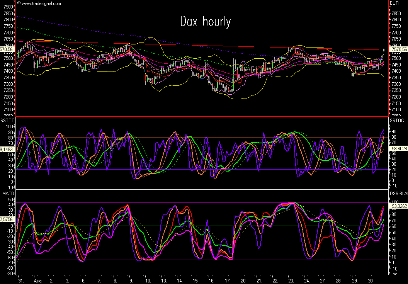Click the 7570,56 price tag on right axis

[x=399, y=49]
